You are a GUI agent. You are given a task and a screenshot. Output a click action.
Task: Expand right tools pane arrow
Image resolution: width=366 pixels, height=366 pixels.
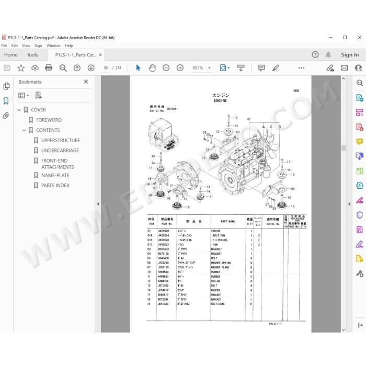click(x=349, y=204)
